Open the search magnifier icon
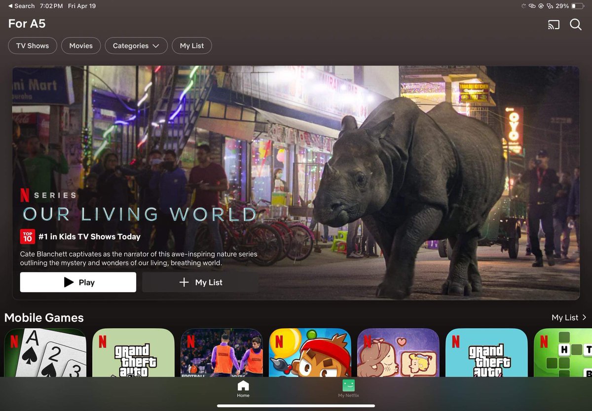This screenshot has width=592, height=411. [576, 25]
